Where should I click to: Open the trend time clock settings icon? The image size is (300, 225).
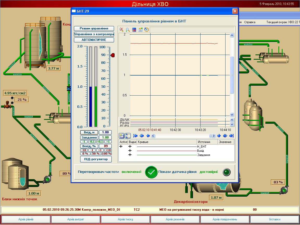pyautogui.click(x=147, y=30)
